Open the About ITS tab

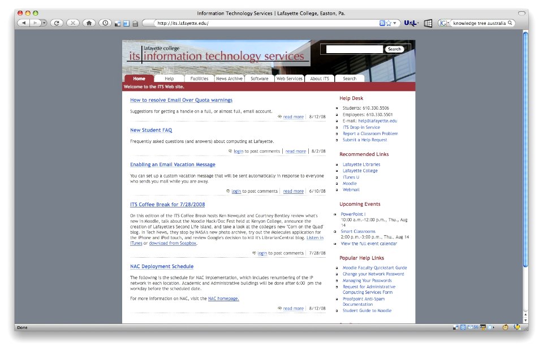click(320, 79)
